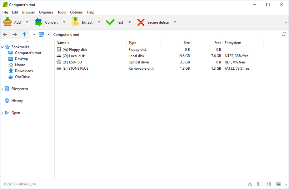Open the Organize menu
Screen dimensions: 289x189
(x=46, y=12)
